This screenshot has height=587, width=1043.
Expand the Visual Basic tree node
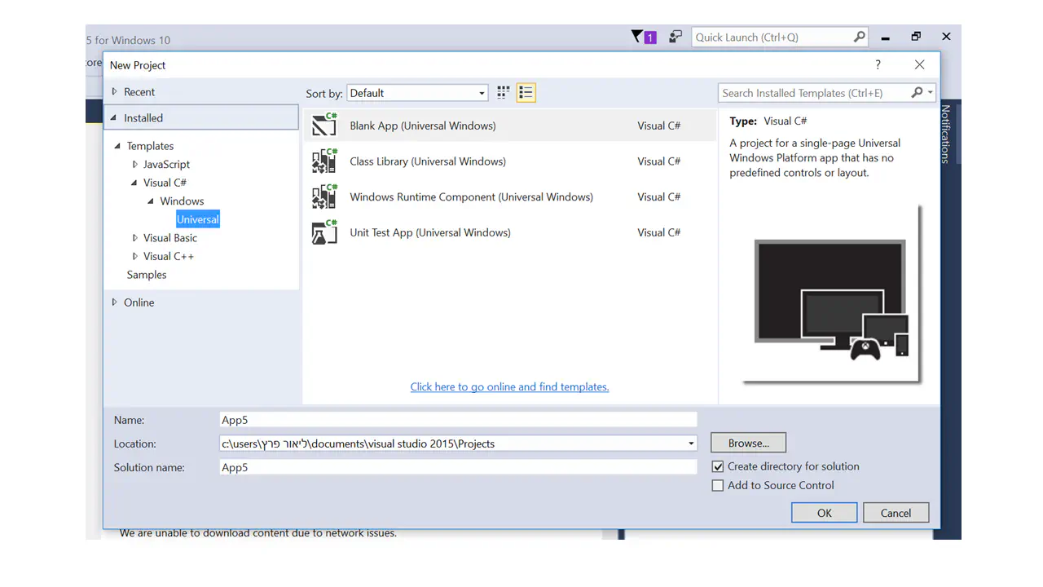(x=135, y=238)
